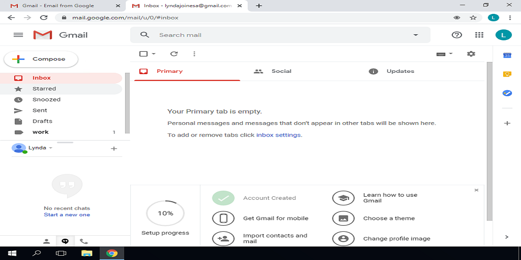This screenshot has height=260, width=521.
Task: Open Google Calendar side panel
Action: pos(507,55)
